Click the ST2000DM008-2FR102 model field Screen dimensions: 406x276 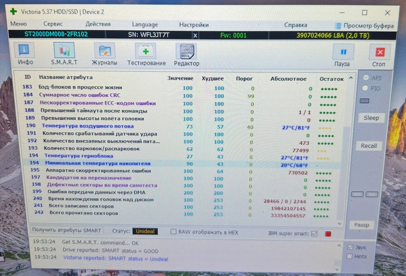[x=56, y=34]
